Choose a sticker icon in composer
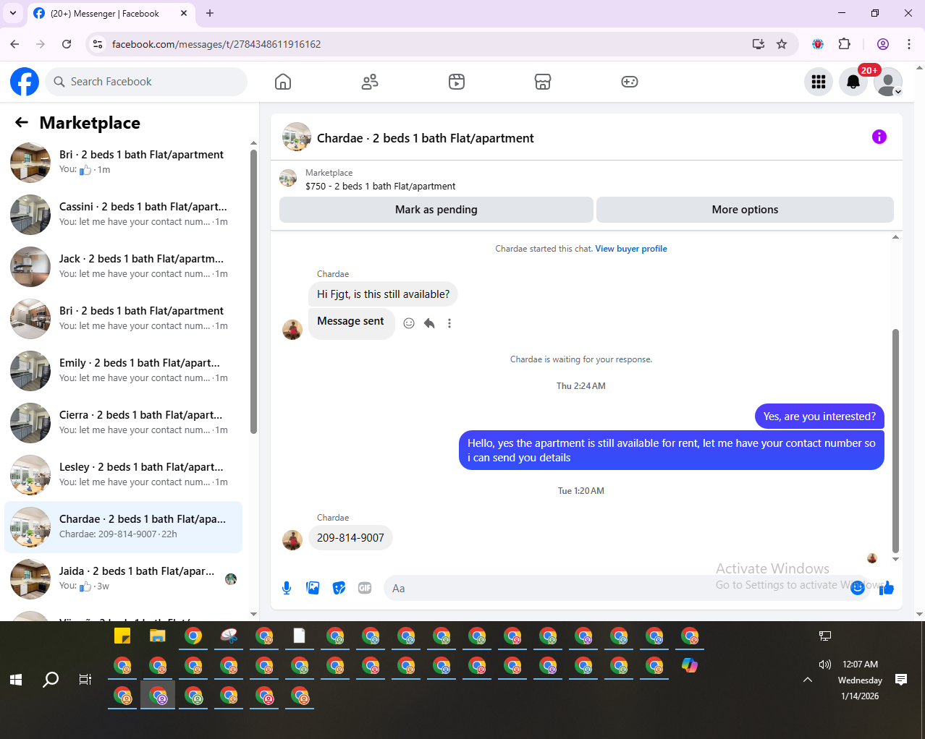This screenshot has height=739, width=925. (339, 588)
